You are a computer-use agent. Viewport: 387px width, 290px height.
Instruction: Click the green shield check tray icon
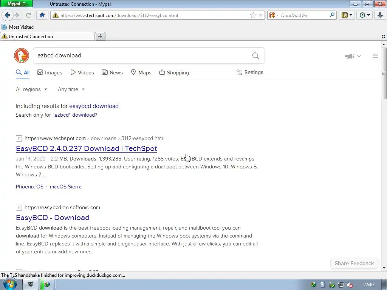pyautogui.click(x=332, y=285)
